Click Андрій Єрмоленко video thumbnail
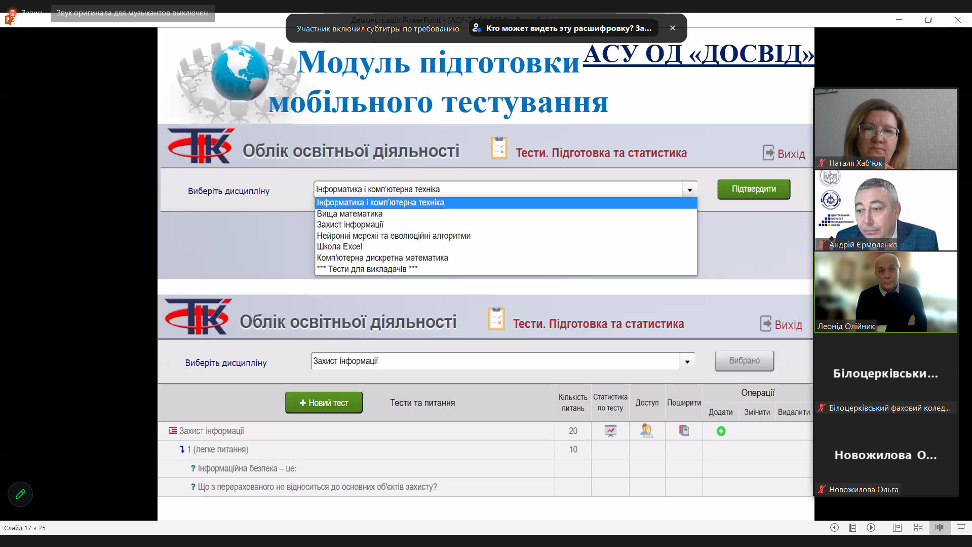Screen dimensions: 972x547 (885, 210)
